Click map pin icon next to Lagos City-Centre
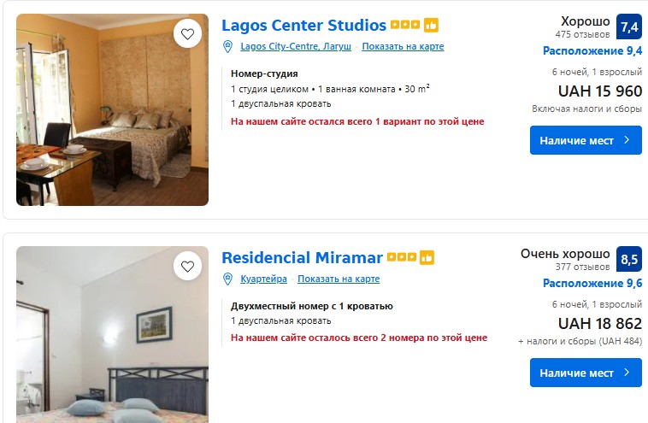Viewport: 648px width, 423px height. click(227, 46)
